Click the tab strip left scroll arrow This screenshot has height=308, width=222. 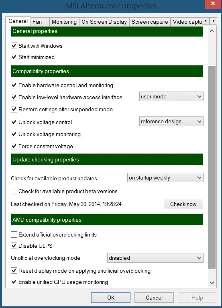206,20
